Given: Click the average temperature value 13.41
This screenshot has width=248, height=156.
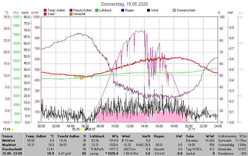Looking at the screenshot, I should (50, 149).
